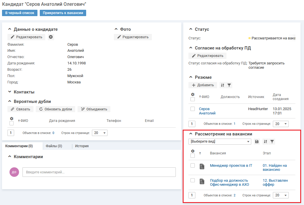Open rows-per-page dropdown in Вероятные дубли

pyautogui.click(x=99, y=133)
